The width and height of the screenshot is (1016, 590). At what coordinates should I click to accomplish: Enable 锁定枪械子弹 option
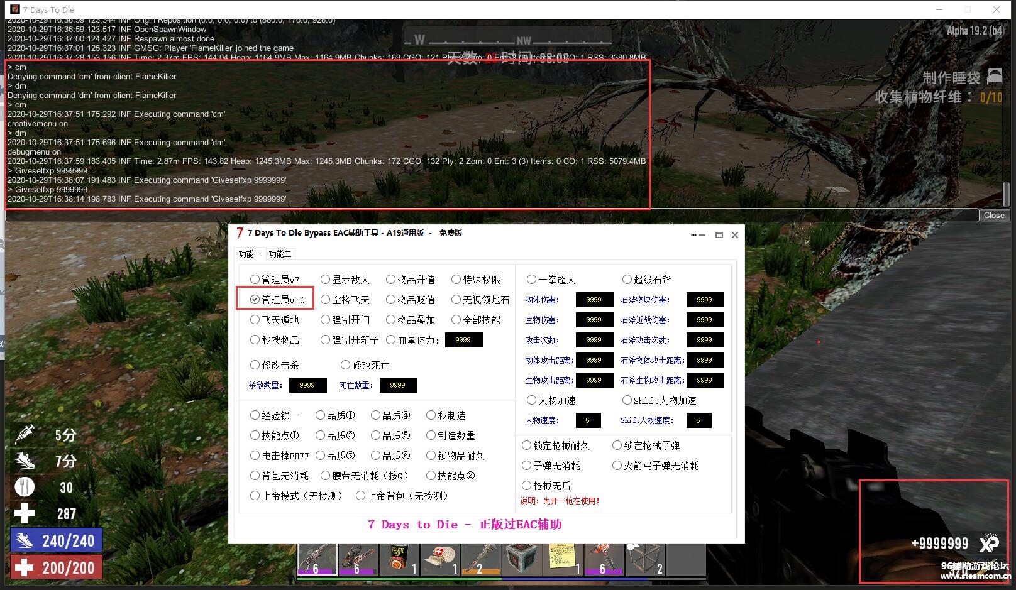(617, 445)
